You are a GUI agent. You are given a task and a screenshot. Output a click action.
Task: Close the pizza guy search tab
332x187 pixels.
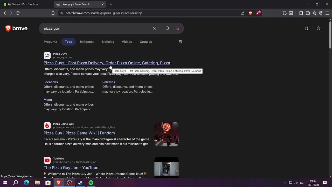pos(102,4)
